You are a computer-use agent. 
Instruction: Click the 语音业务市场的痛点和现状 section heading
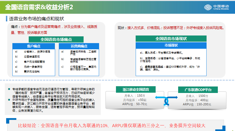(x=37, y=19)
